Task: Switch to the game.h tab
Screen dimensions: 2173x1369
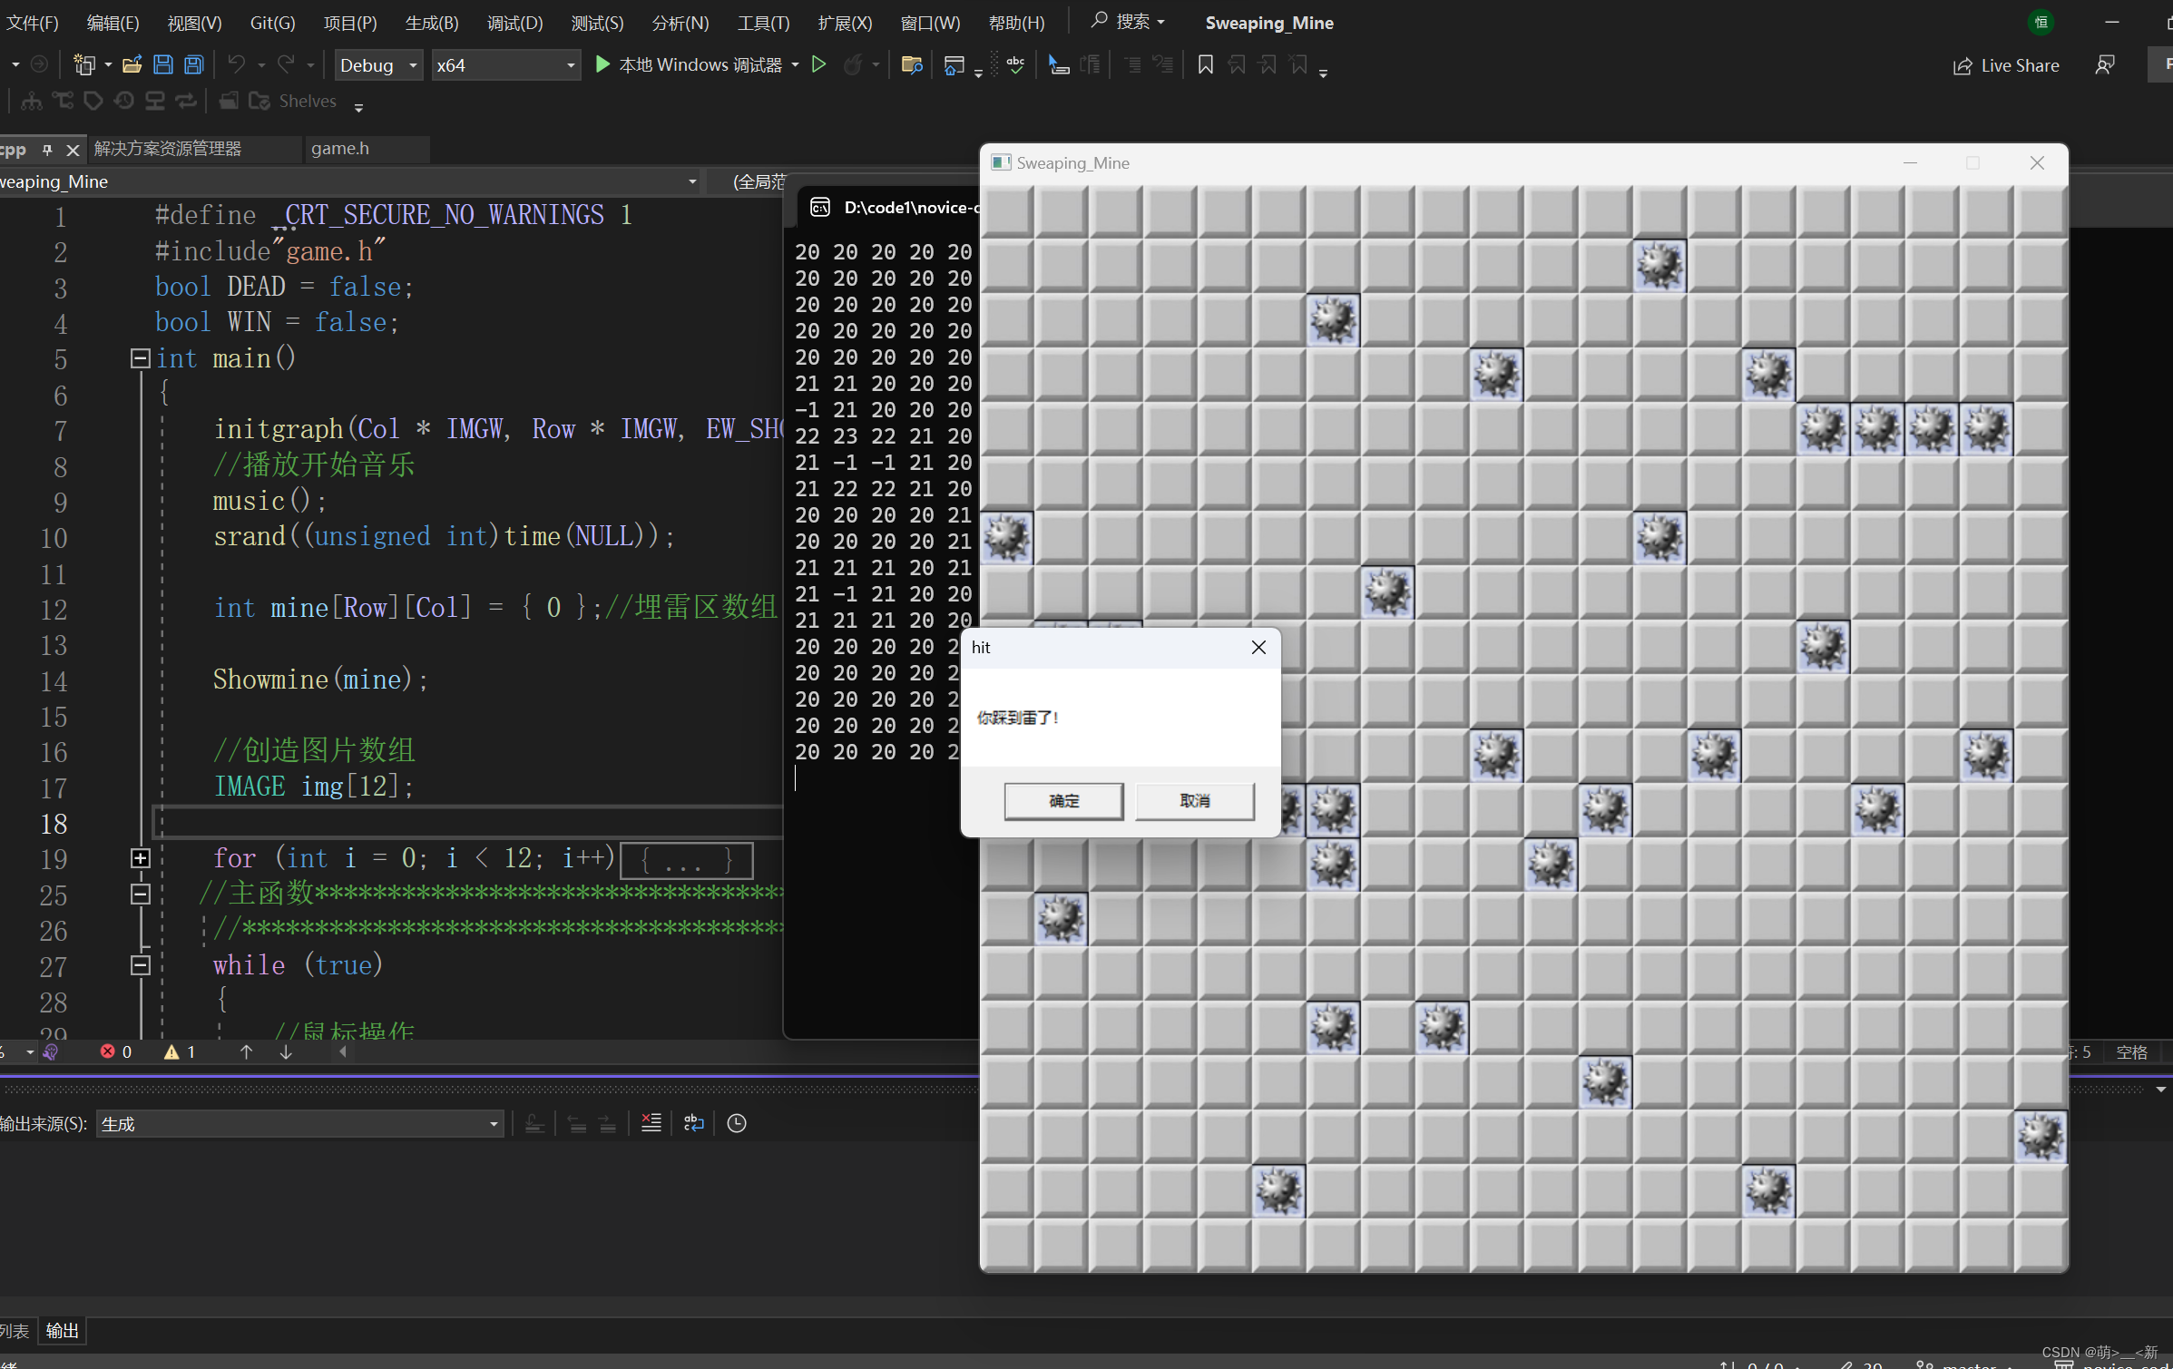Action: tap(340, 148)
